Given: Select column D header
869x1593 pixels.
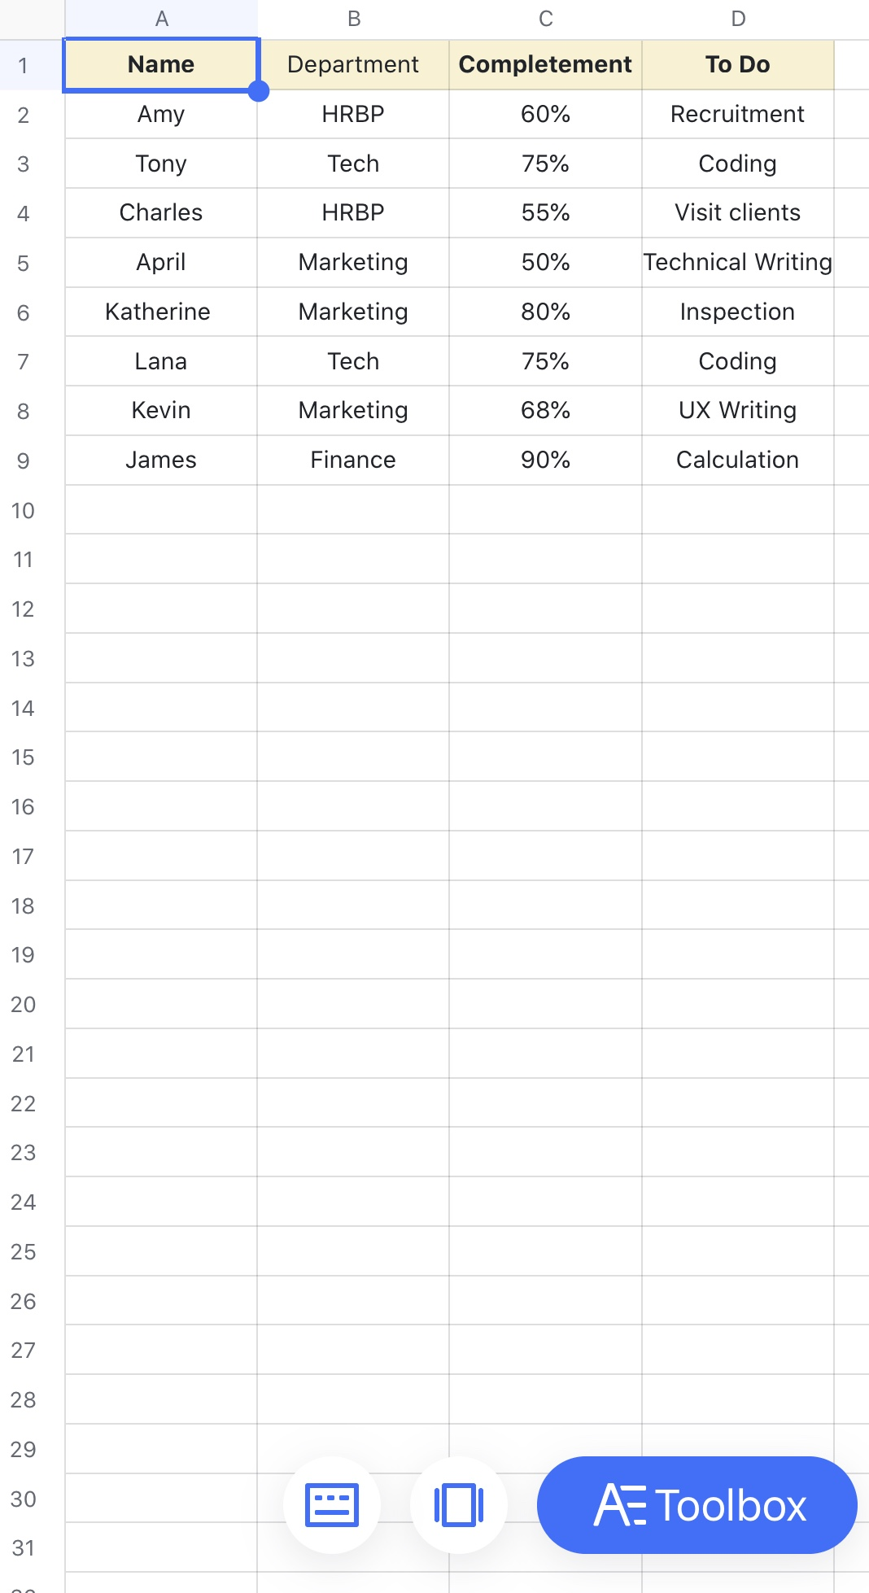Looking at the screenshot, I should click(x=738, y=19).
